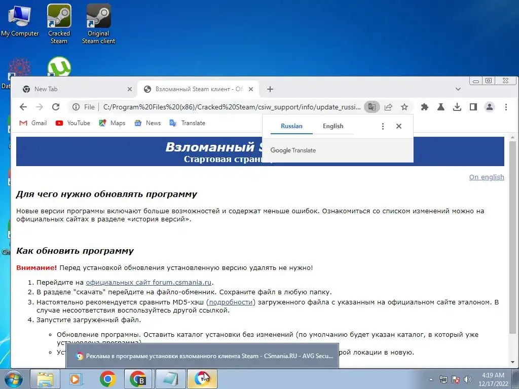The image size is (519, 389).
Task: Open the volume speaker tray icon
Action: pyautogui.click(x=468, y=379)
